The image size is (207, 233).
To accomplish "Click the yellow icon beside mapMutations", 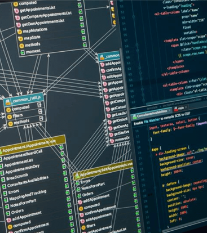I will point(20,32).
